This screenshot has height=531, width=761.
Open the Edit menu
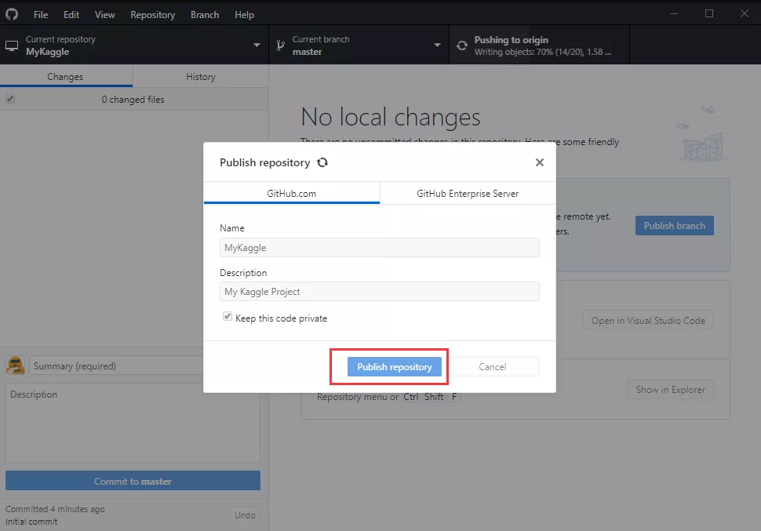coord(71,15)
